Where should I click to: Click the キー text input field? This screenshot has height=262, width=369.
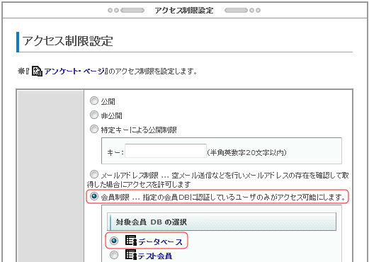(166, 151)
